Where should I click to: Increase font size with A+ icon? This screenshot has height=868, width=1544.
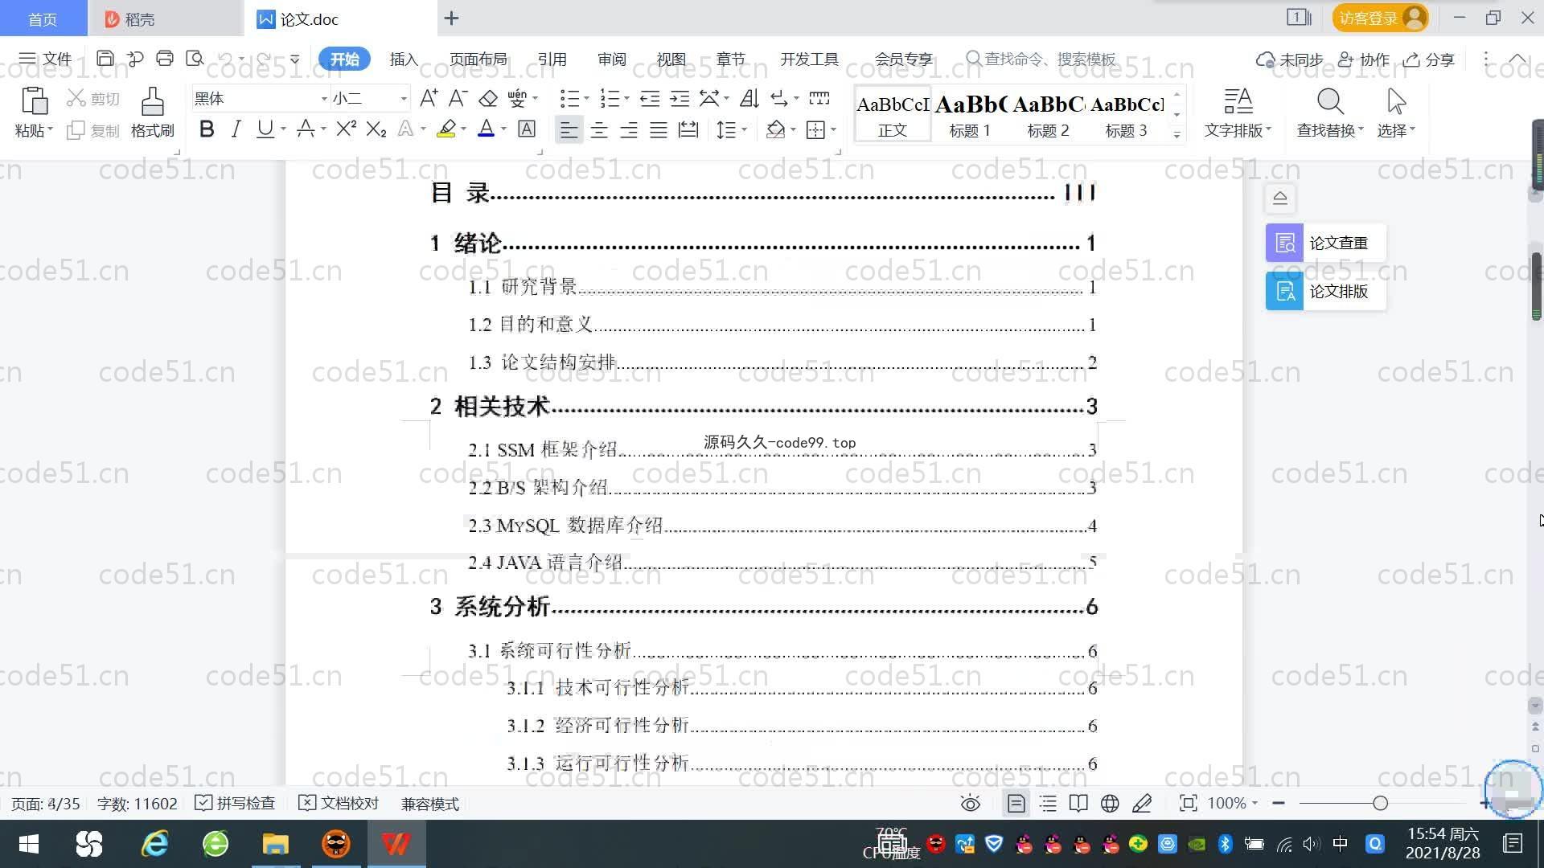click(x=429, y=99)
